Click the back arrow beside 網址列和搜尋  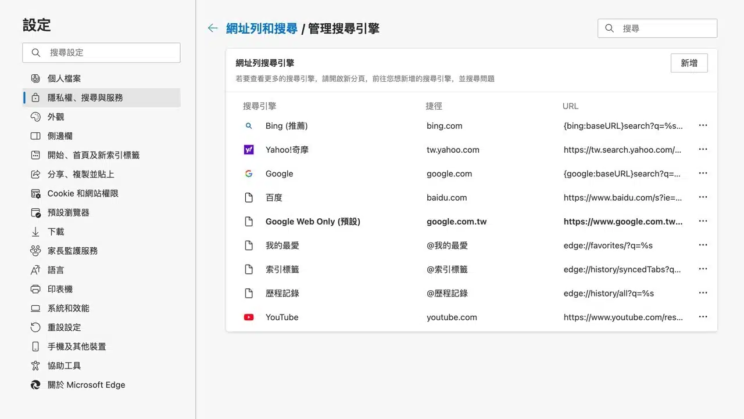pos(213,28)
